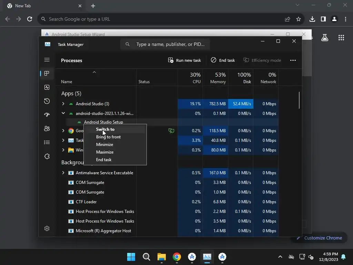
Task: Focus Task Manager search box
Action: pos(165,45)
